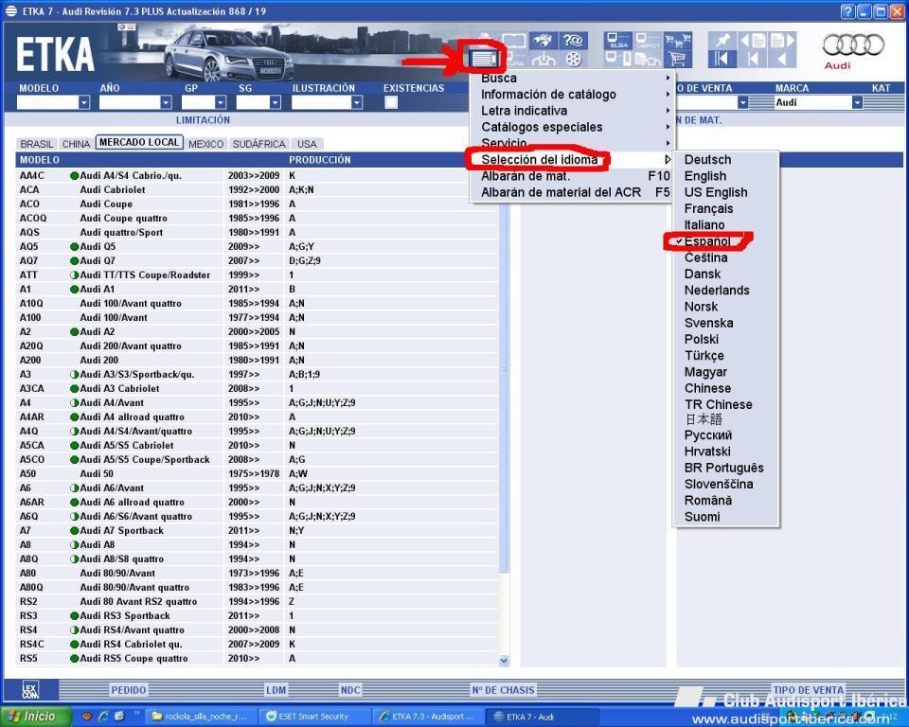Select Audi TT/TTS Coupe/Roadster row
Screen dimensions: 909x727
(x=258, y=275)
